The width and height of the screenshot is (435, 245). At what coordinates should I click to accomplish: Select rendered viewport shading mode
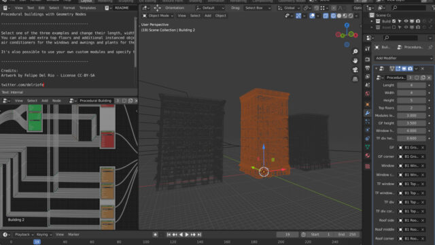pyautogui.click(x=351, y=16)
